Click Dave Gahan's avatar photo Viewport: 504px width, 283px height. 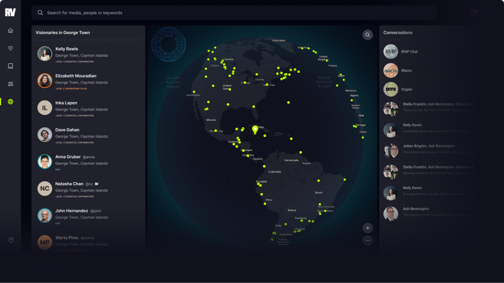click(45, 135)
